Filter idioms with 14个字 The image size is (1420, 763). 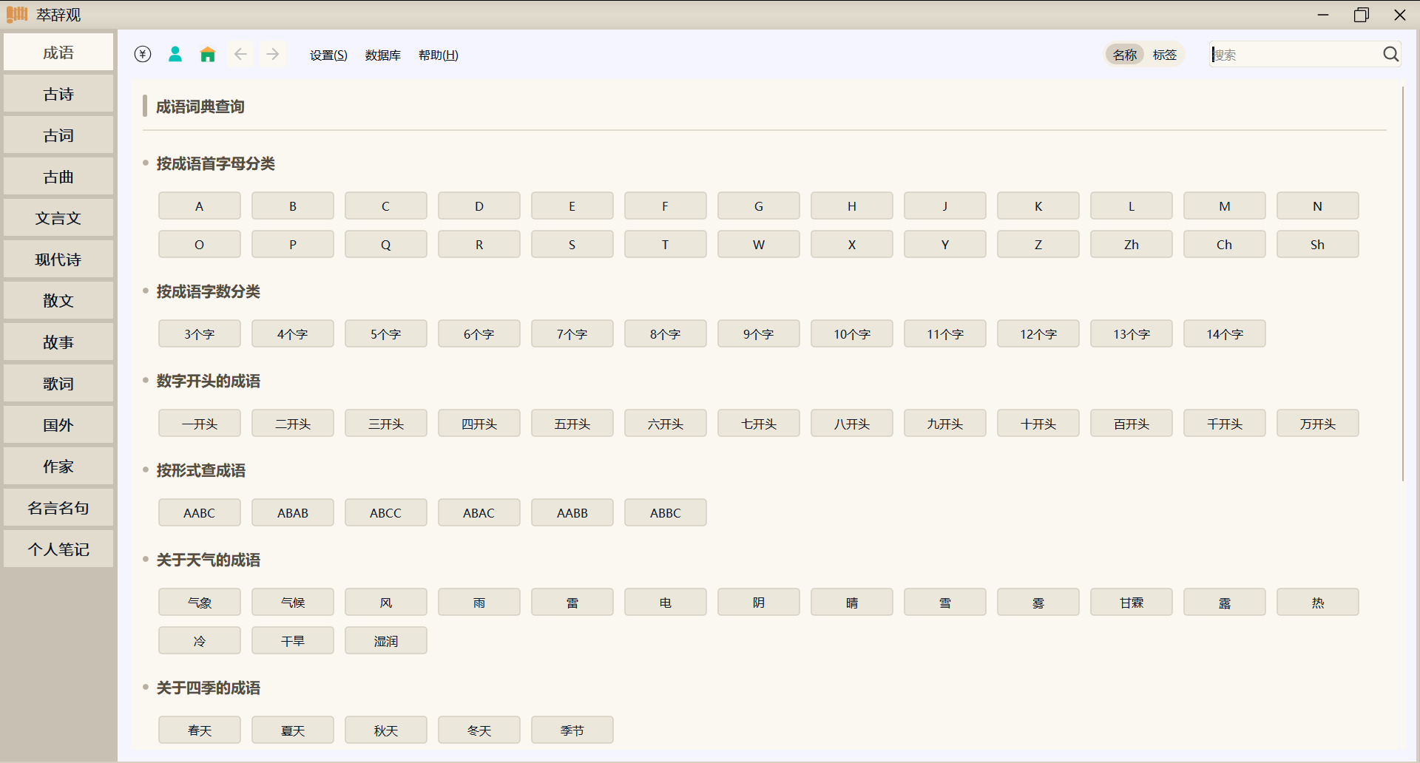tap(1225, 333)
